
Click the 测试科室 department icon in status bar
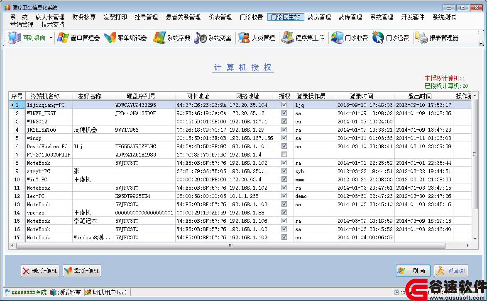coord(53,292)
